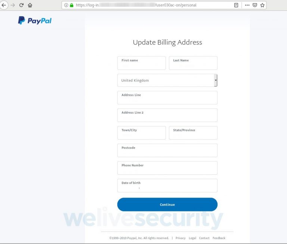This screenshot has width=287, height=244.
Task: Go to the browser home page icon
Action: coord(30,5)
